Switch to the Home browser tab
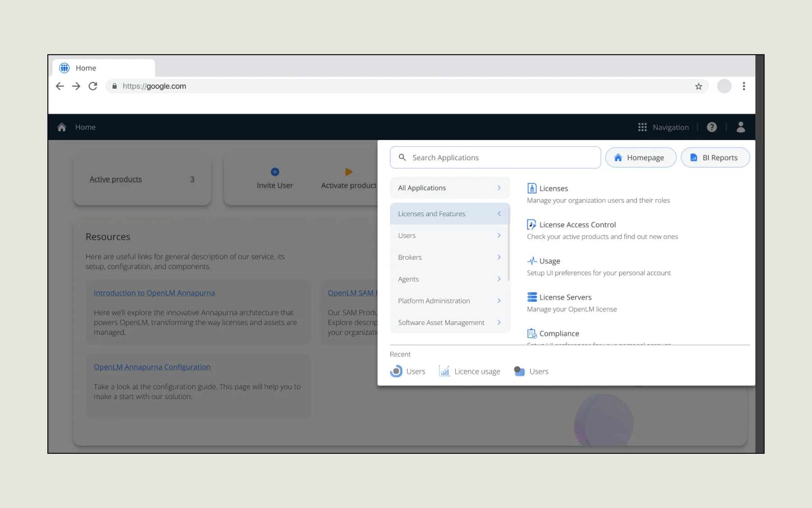 coord(104,68)
